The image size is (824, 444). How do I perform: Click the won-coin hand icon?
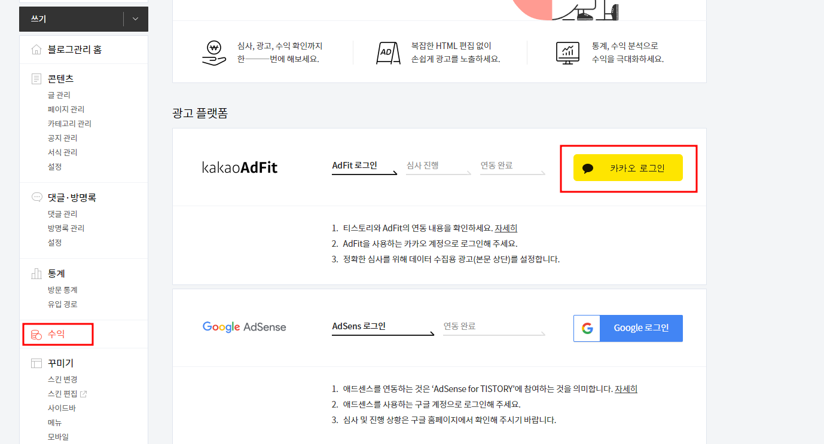[214, 53]
